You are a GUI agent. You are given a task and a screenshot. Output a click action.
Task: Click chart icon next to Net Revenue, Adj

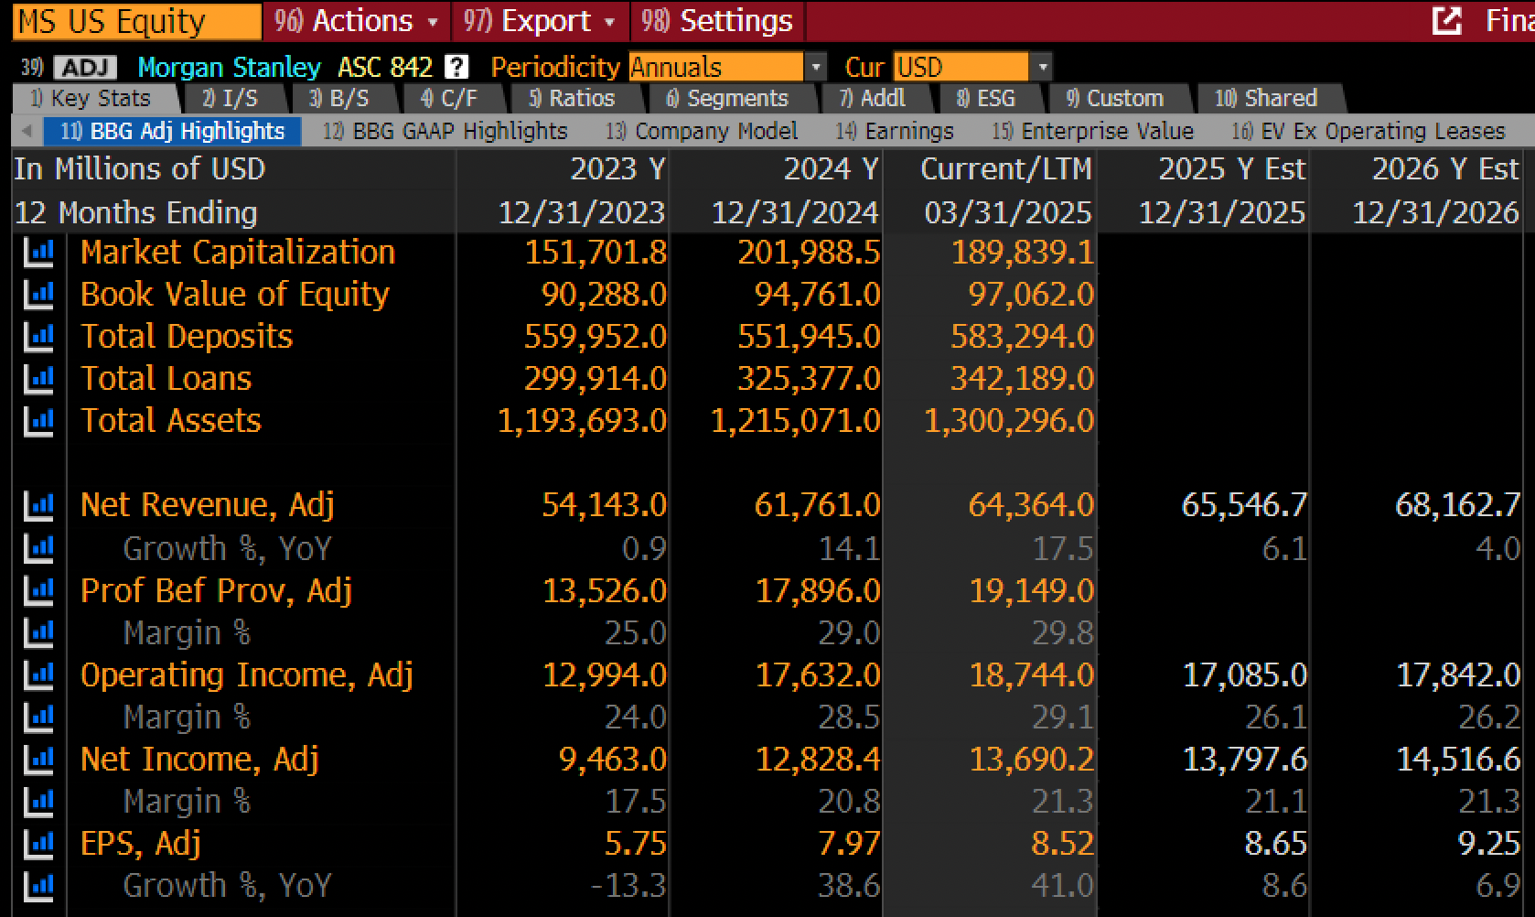click(38, 505)
